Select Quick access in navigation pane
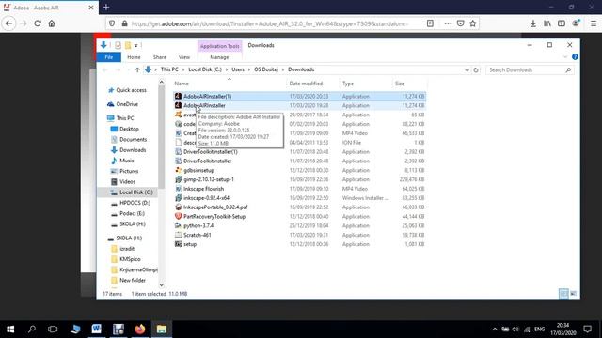 point(131,90)
